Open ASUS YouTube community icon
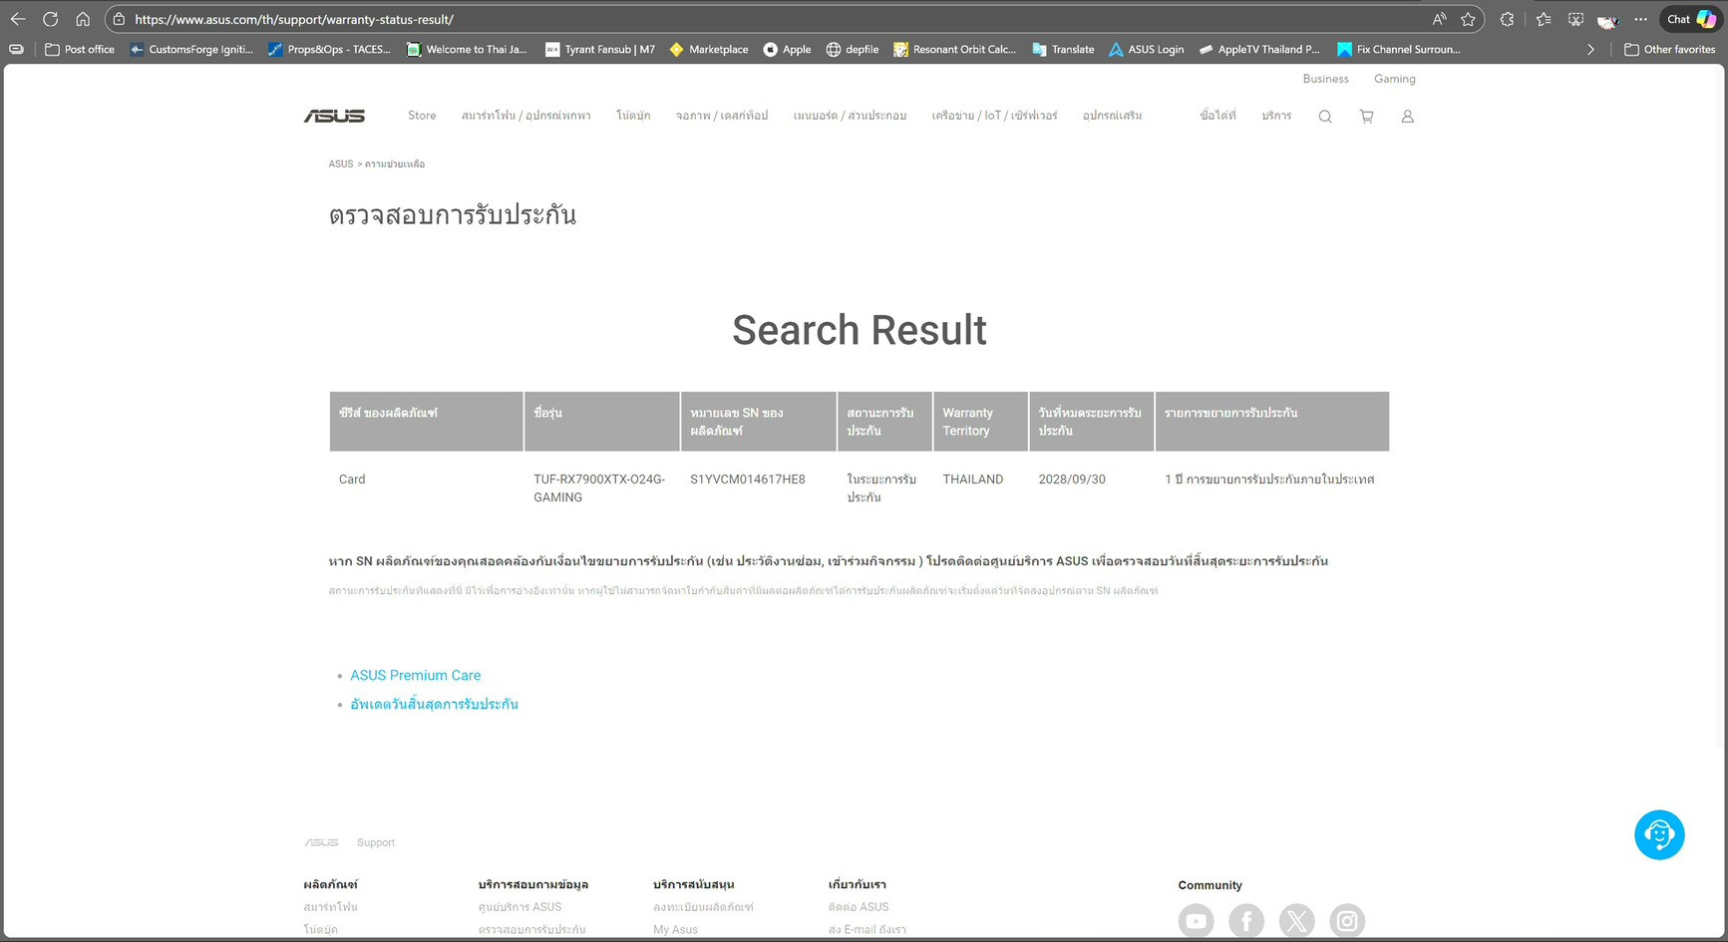This screenshot has height=942, width=1728. (1196, 920)
